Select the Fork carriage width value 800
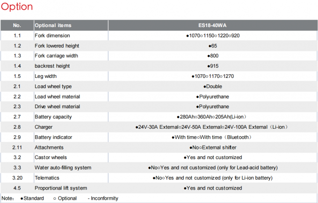Image resolution: width=318 pixels, height=203 pixels. (212, 56)
